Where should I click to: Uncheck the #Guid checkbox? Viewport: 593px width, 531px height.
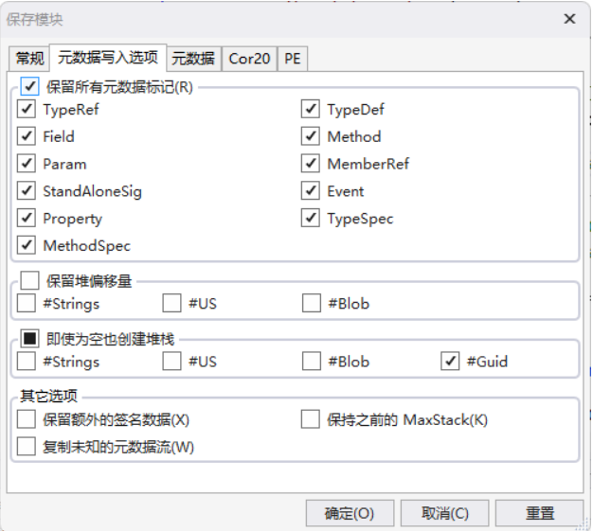point(450,362)
